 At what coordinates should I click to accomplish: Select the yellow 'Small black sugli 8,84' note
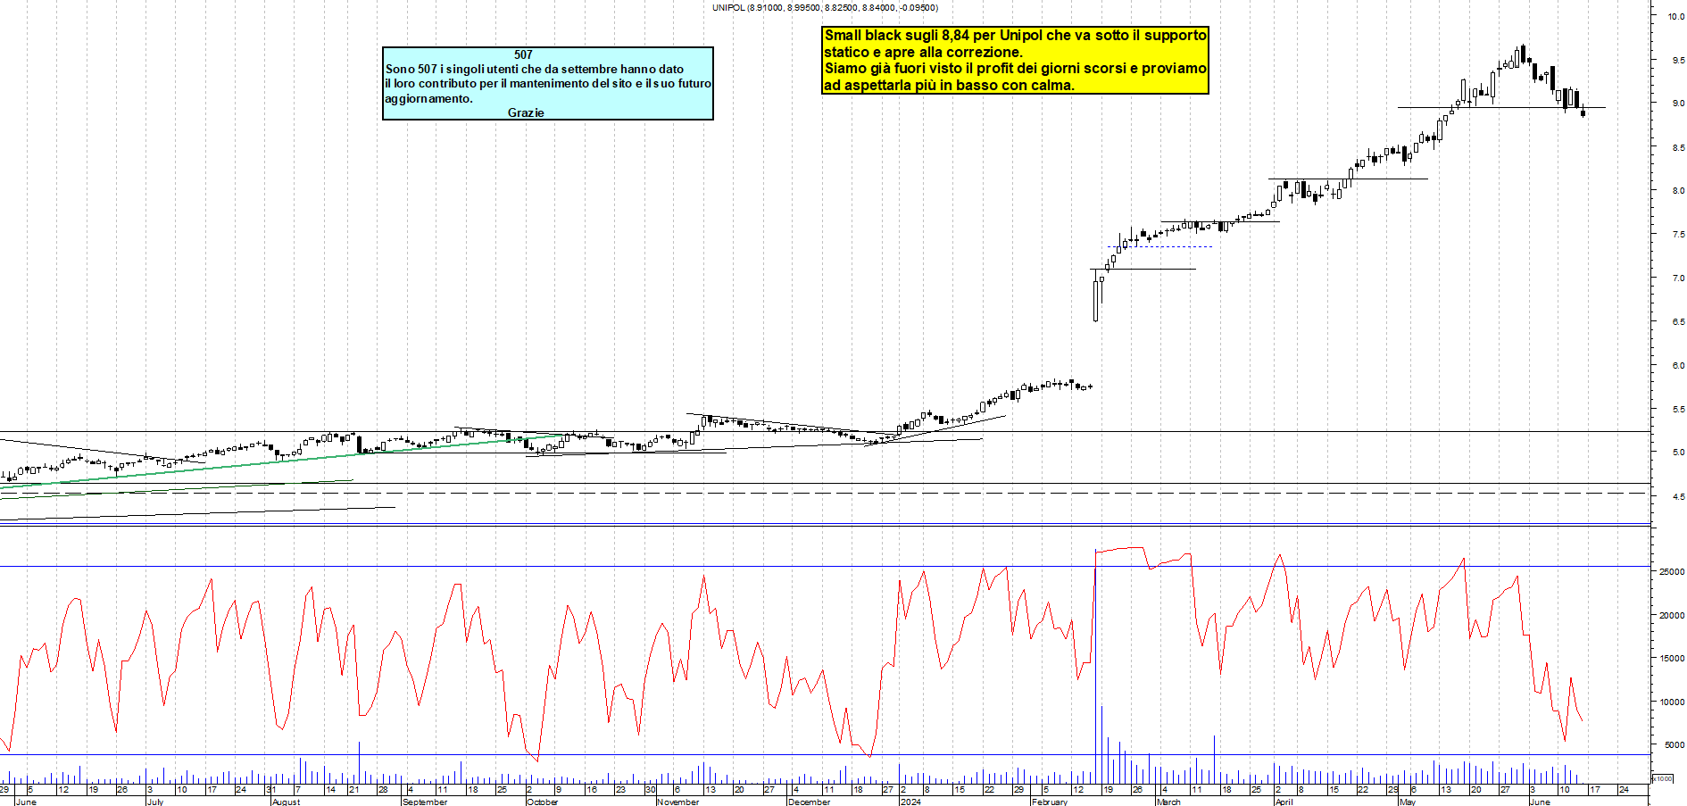(1015, 61)
